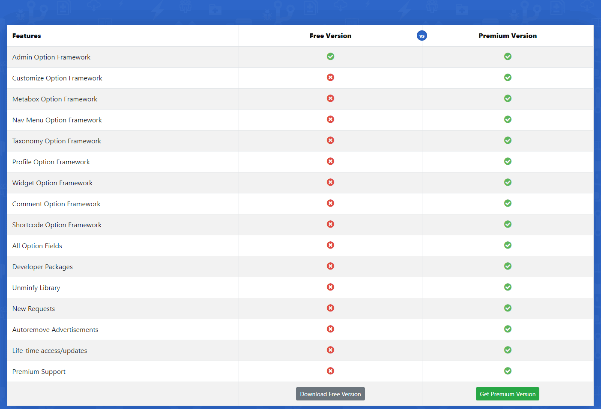Click the Get Premium Version button
The width and height of the screenshot is (601, 409).
point(508,394)
